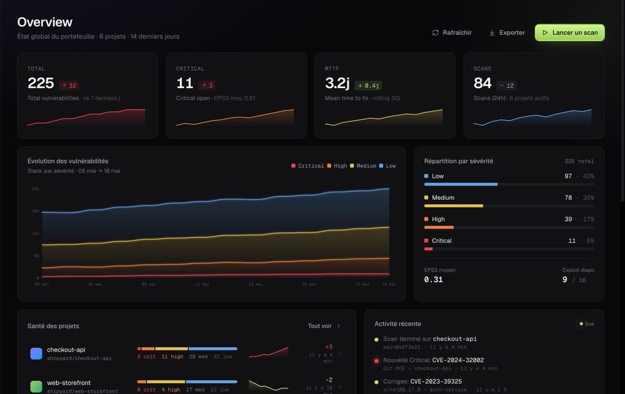The width and height of the screenshot is (625, 394).
Task: Click the green down 0.4j trend badge
Action: pyautogui.click(x=368, y=86)
